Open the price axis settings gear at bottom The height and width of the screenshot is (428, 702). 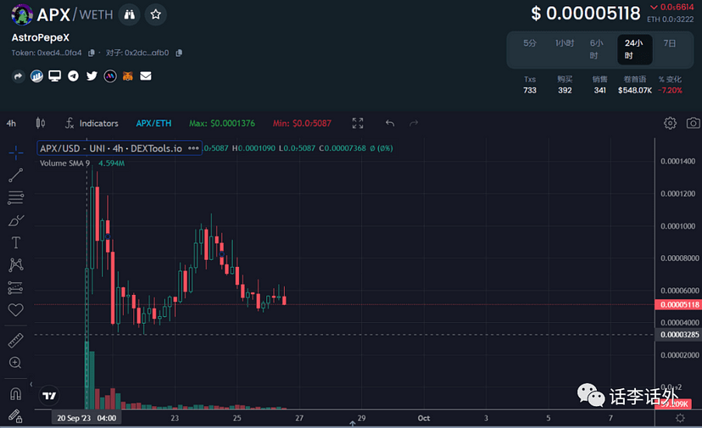click(x=680, y=418)
